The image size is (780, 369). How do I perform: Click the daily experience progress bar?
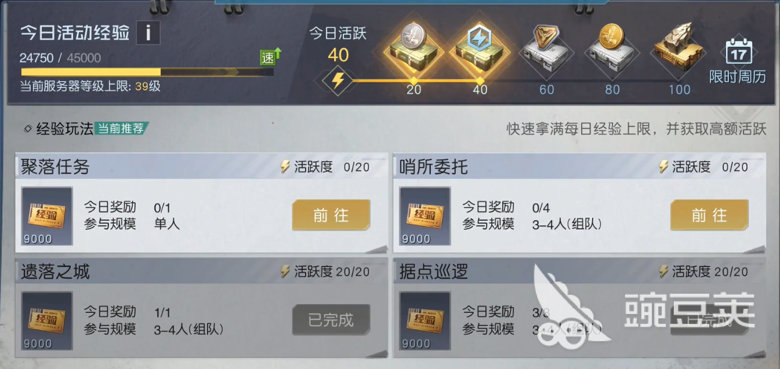pos(147,72)
